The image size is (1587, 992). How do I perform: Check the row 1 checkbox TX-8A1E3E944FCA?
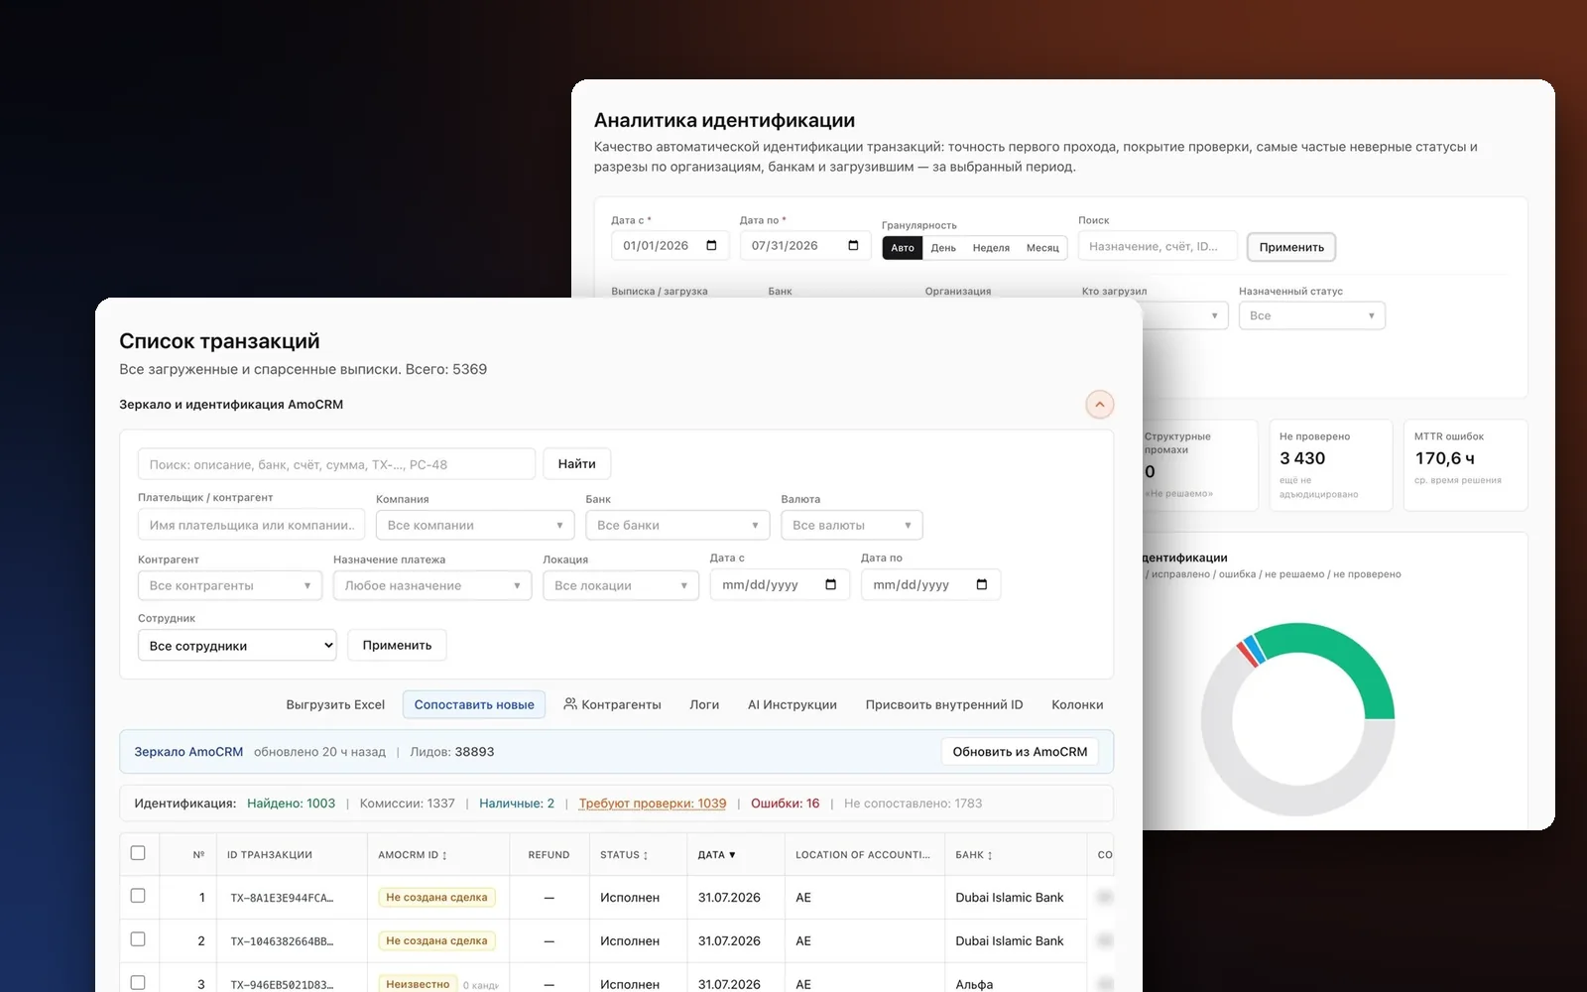click(x=138, y=896)
